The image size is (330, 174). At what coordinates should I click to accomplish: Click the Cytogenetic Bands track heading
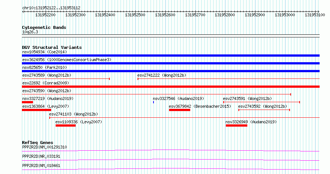pyautogui.click(x=44, y=27)
